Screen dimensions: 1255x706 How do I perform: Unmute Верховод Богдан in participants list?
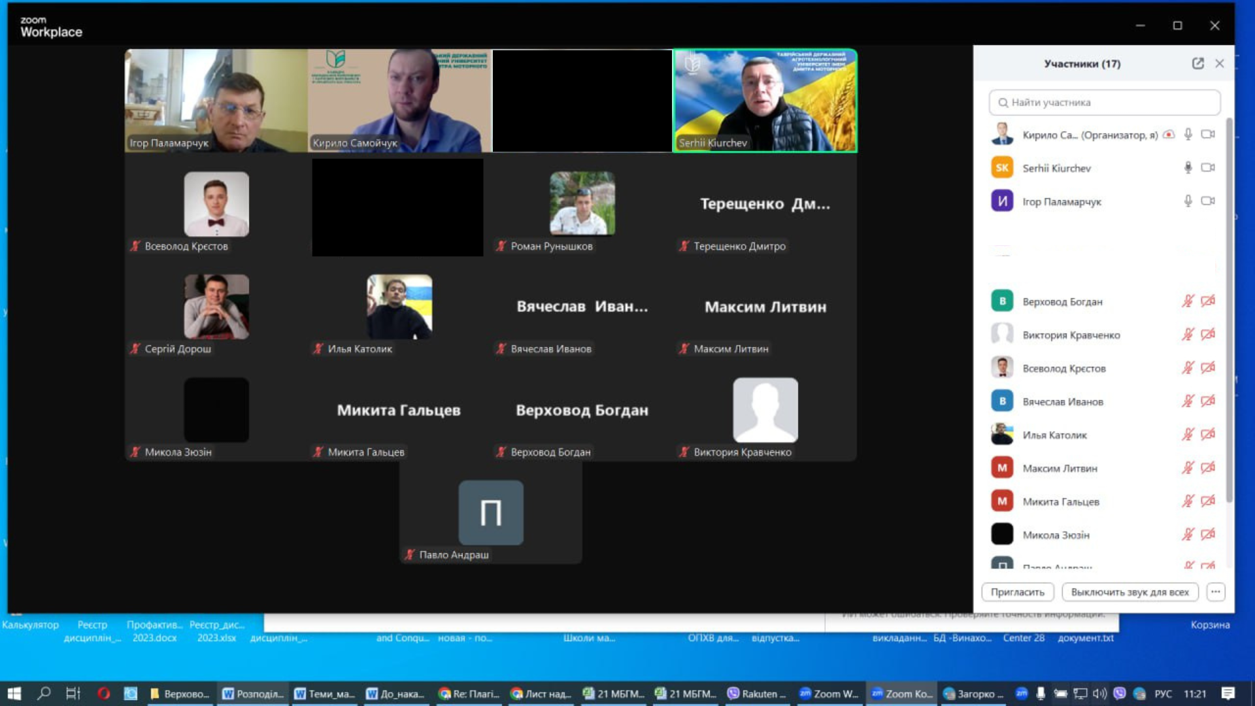pos(1188,301)
